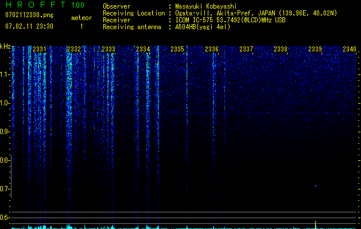Click the 0.9 frequency axis label
Screen dimensions: 361x229
tap(5, 132)
